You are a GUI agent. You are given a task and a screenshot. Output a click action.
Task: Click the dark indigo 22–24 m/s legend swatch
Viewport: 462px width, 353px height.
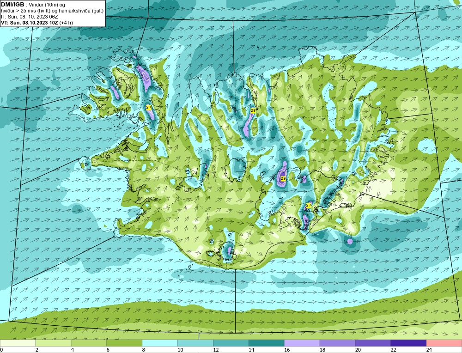[408, 343]
